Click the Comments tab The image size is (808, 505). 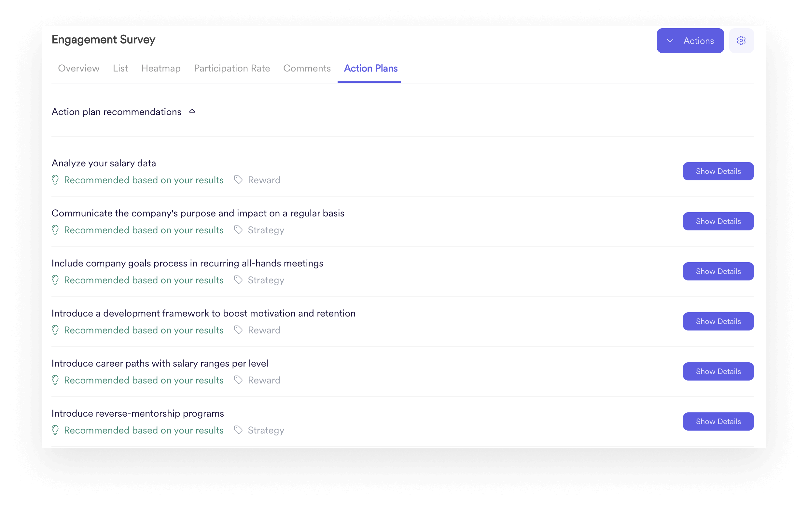pyautogui.click(x=307, y=68)
